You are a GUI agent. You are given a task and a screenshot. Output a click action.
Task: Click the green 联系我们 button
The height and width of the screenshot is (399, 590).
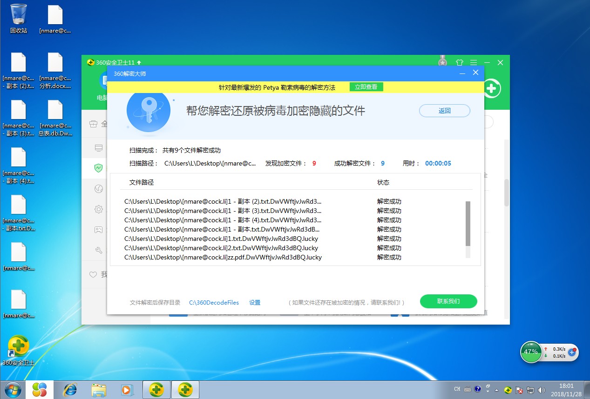(x=448, y=301)
